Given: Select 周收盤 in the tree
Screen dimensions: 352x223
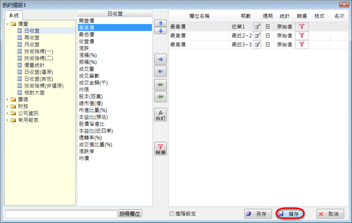Looking at the screenshot, I should coord(31,37).
